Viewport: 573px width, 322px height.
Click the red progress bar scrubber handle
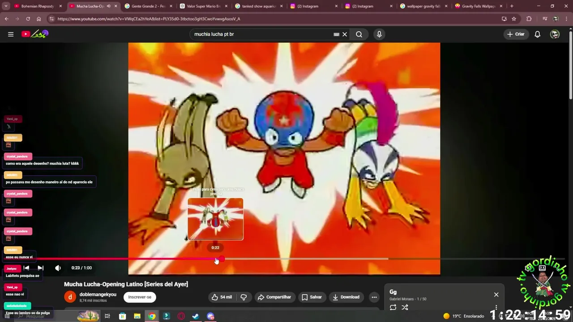click(222, 259)
